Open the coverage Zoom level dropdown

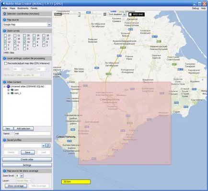click(22, 176)
